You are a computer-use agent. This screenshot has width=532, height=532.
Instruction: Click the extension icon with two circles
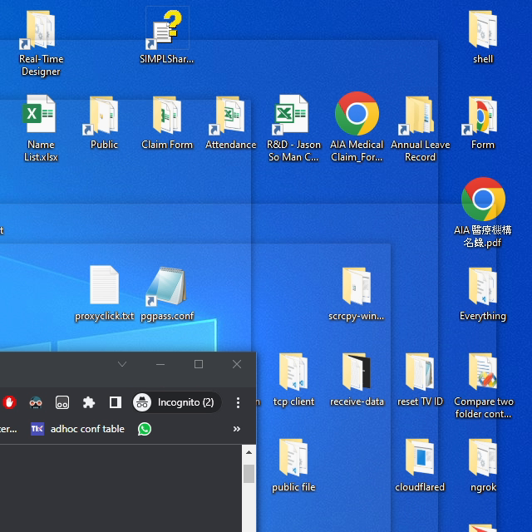pyautogui.click(x=62, y=402)
